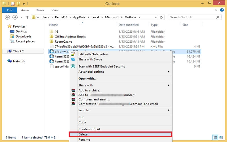Screen dimensions: 227x142
Task: Go up one folder level
Action: 27,17
